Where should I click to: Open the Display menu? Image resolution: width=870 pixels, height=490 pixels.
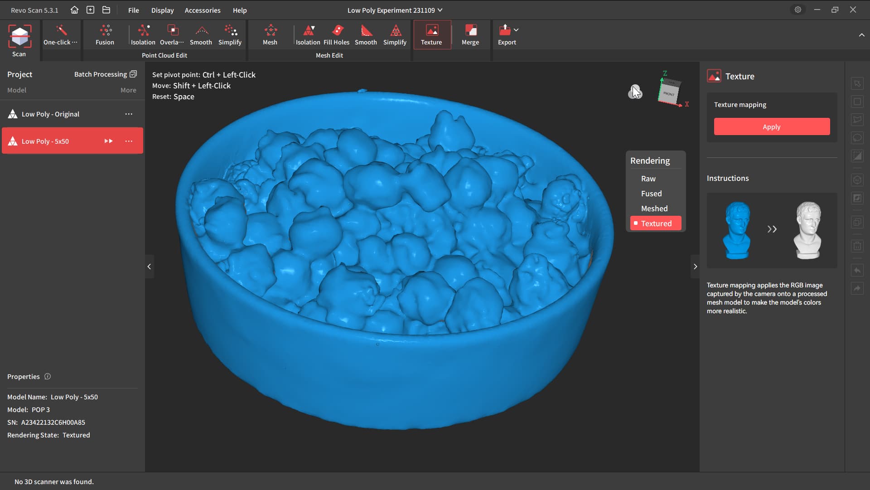click(162, 10)
